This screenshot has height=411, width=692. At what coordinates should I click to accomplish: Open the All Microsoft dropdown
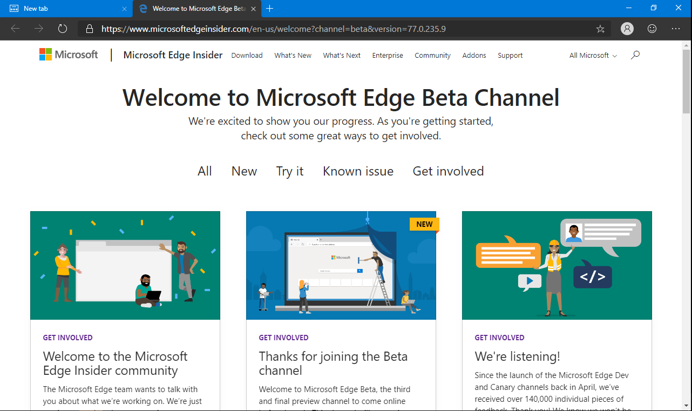[x=592, y=55]
